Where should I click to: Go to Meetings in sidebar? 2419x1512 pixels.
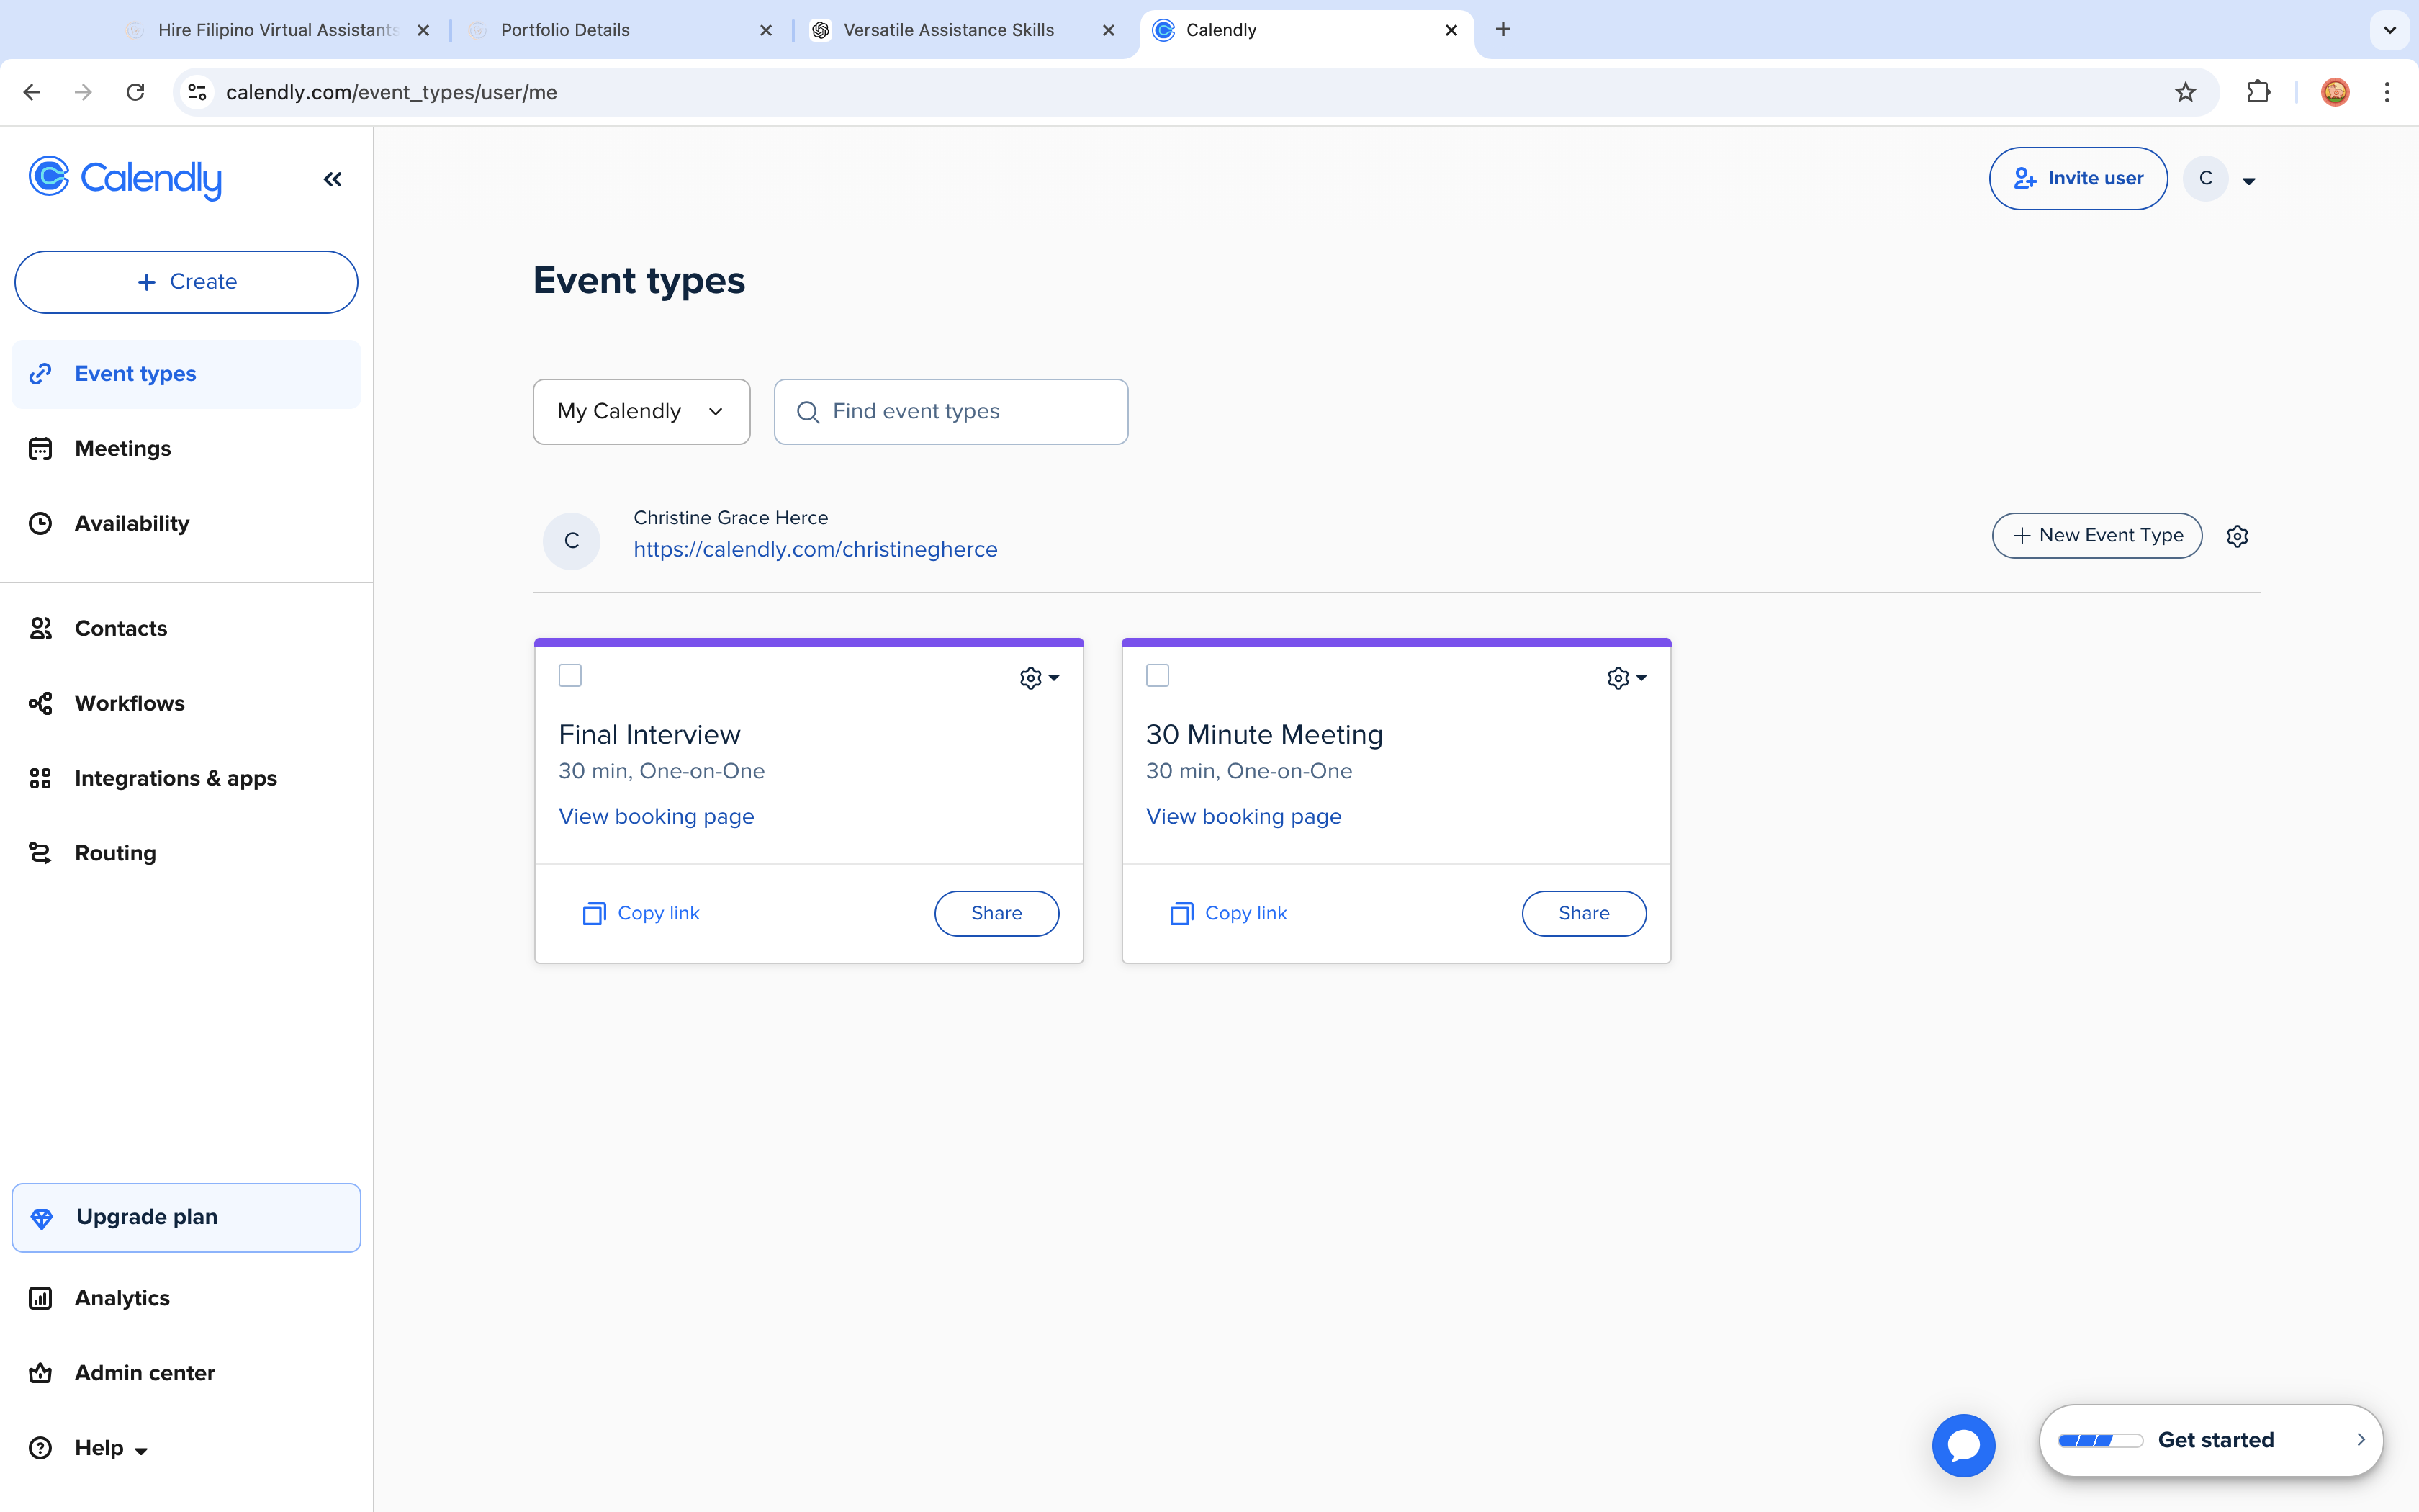[122, 448]
